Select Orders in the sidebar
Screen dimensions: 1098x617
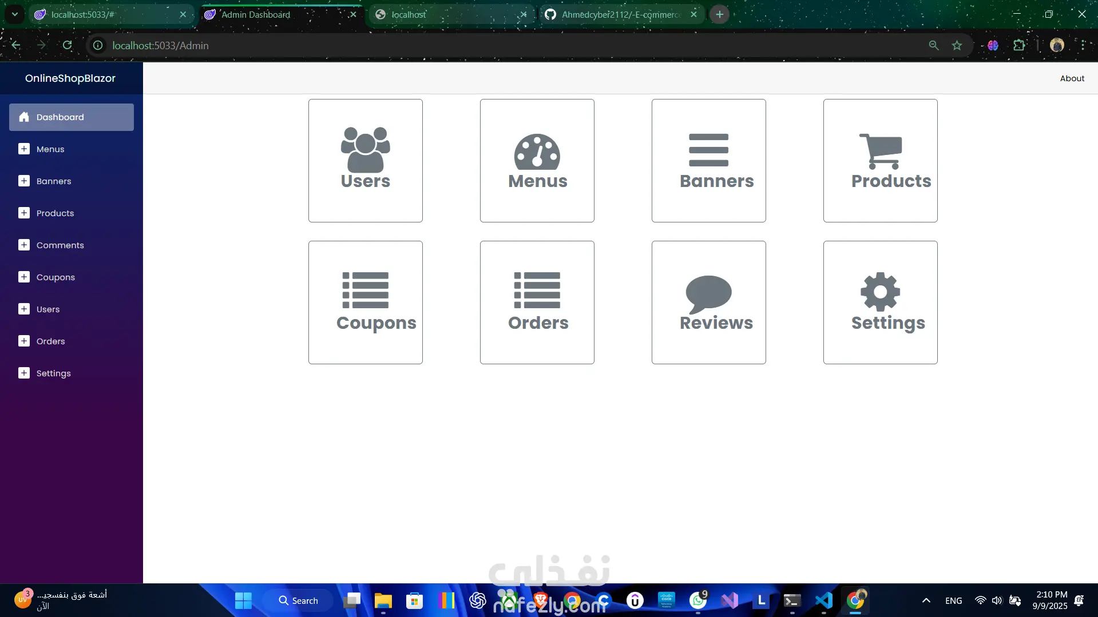72,341
